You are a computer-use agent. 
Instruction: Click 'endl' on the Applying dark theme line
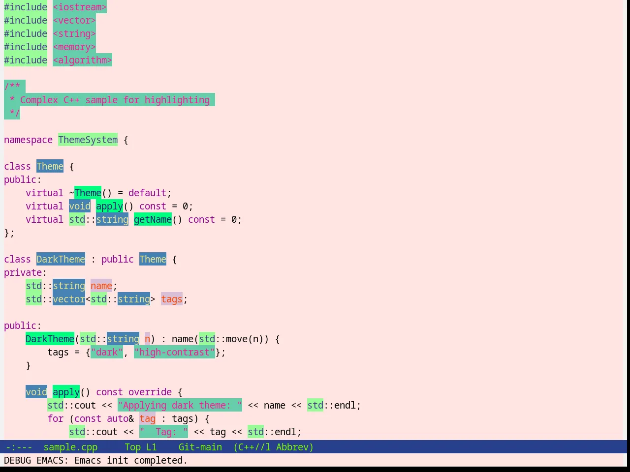tap(345, 405)
